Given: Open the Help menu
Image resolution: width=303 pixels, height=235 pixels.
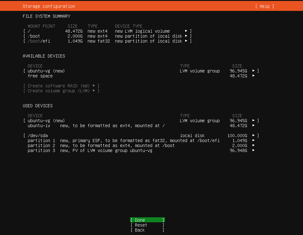Looking at the screenshot, I should 264,6.
